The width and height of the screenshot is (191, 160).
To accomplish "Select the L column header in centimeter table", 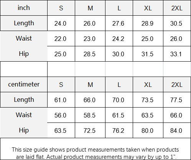I will pos(119,85).
